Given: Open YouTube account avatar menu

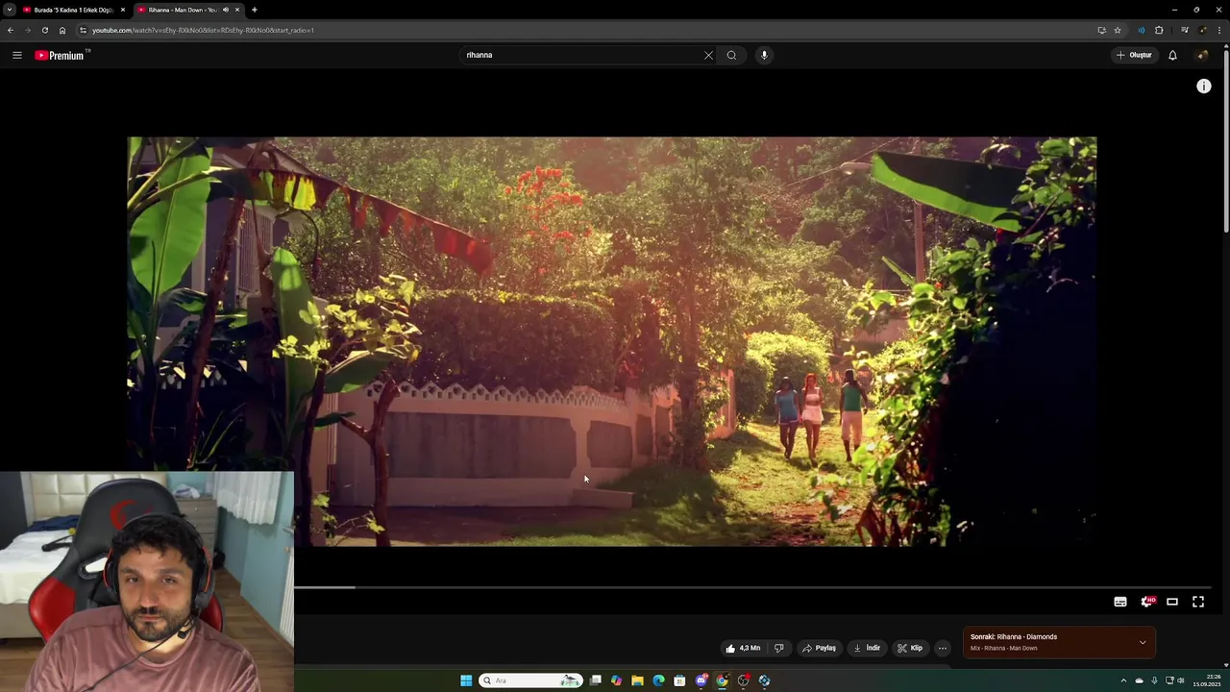Looking at the screenshot, I should click(1202, 55).
